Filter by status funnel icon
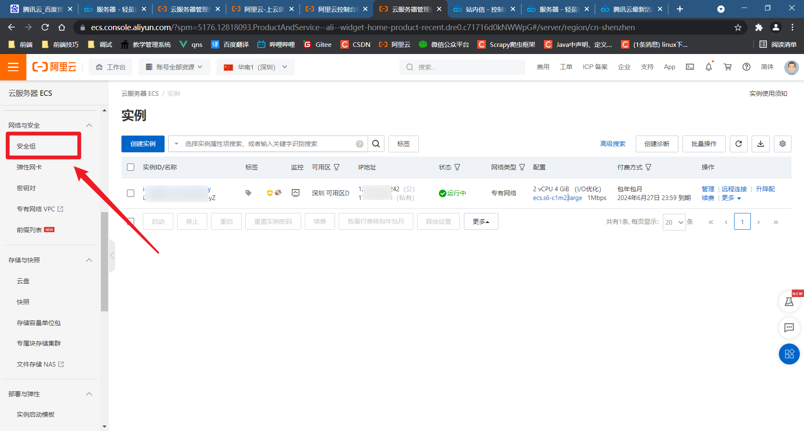804x431 pixels. click(x=457, y=167)
